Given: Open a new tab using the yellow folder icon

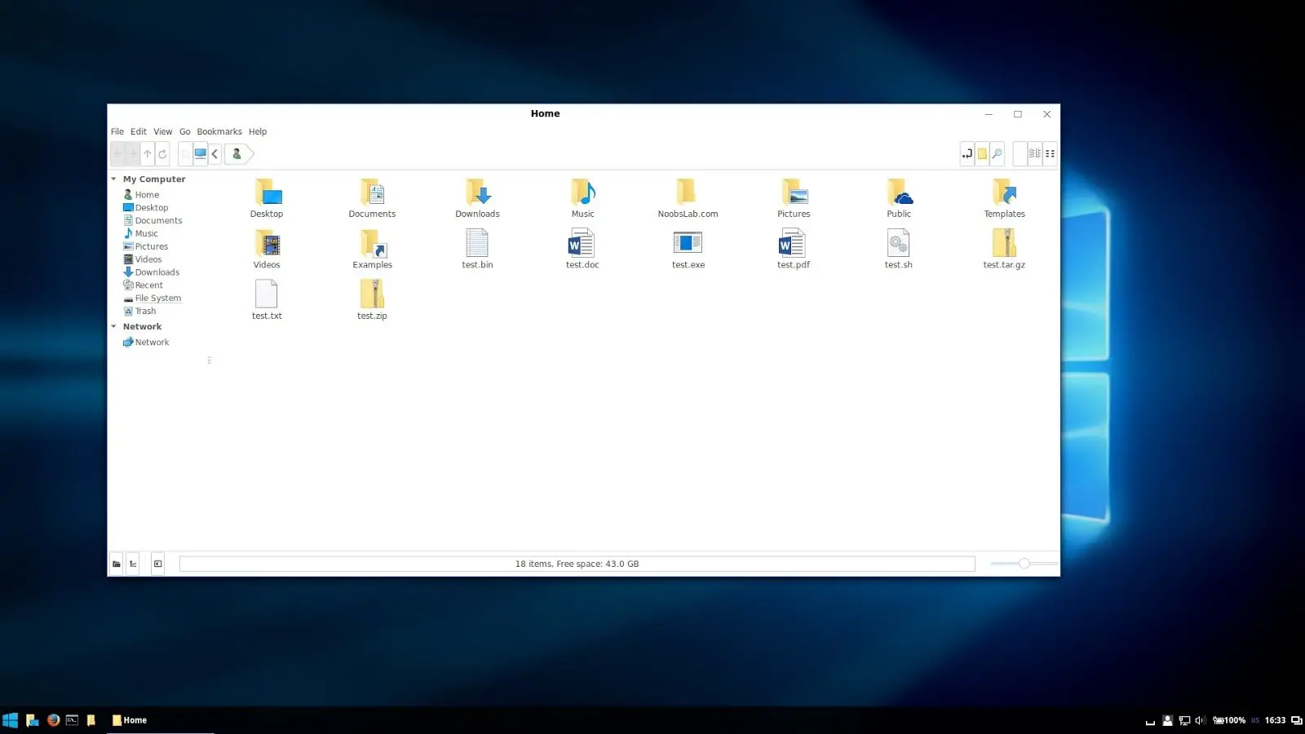Looking at the screenshot, I should coord(982,153).
